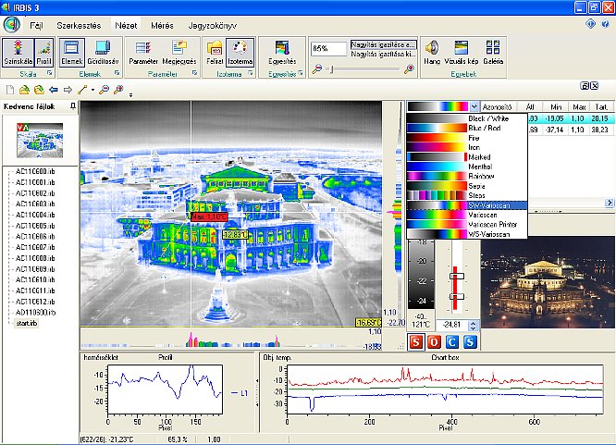Open the palette selection dropdown arrow
Image resolution: width=616 pixels, height=445 pixels.
pyautogui.click(x=474, y=106)
